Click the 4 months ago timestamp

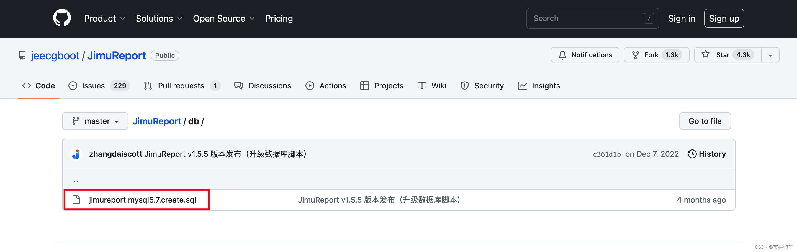(x=701, y=200)
